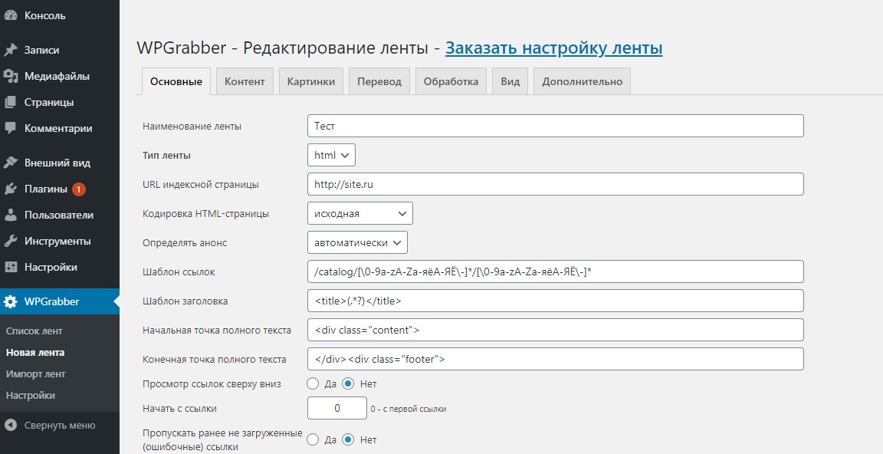Select the Основные tab

pyautogui.click(x=176, y=81)
